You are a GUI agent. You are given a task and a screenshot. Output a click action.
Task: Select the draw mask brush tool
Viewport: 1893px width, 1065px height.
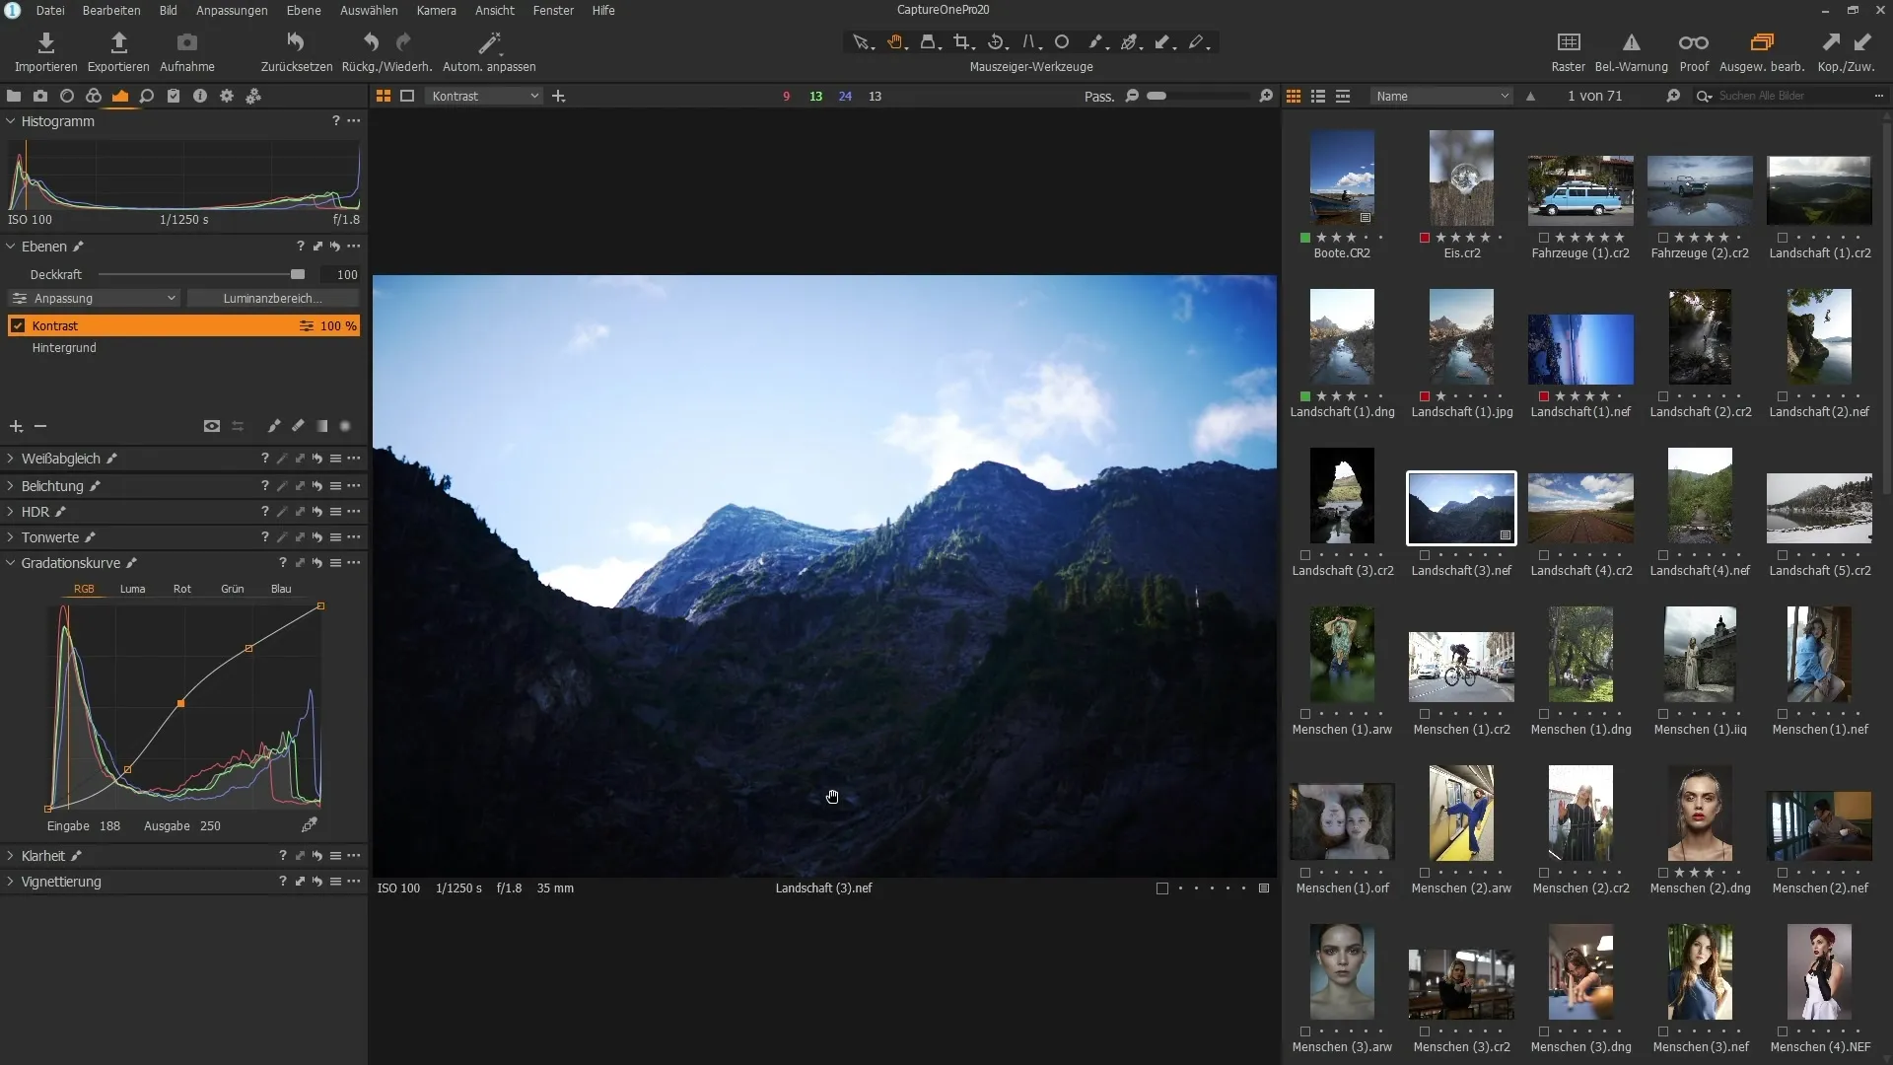1096,42
